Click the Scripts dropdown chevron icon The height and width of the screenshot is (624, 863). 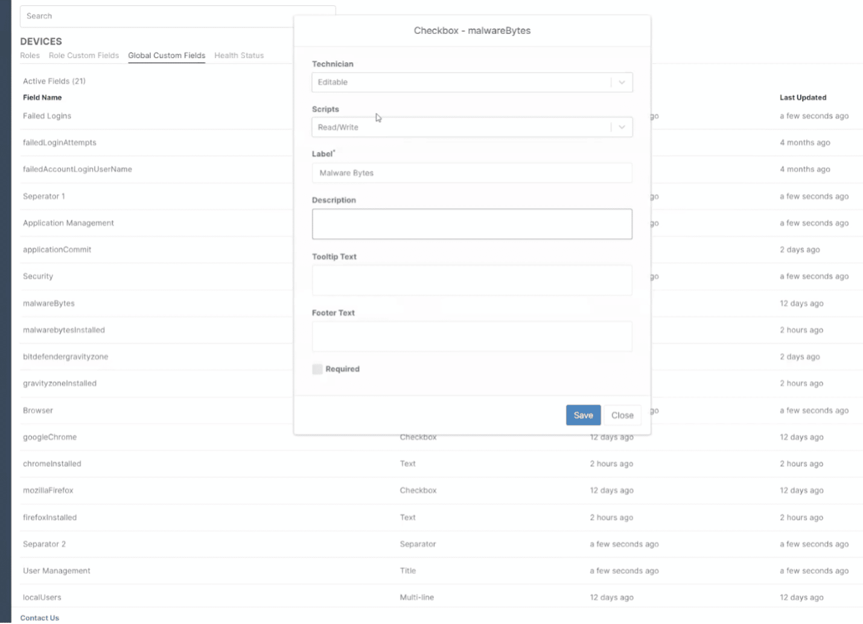coord(622,127)
